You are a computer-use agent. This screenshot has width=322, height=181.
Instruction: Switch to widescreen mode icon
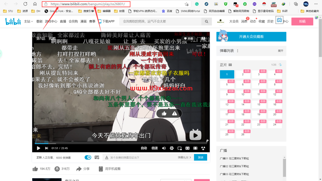coord(188,148)
